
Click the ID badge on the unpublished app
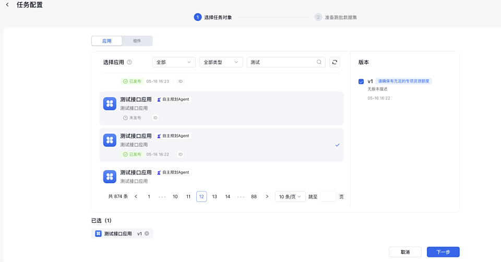tap(155, 118)
